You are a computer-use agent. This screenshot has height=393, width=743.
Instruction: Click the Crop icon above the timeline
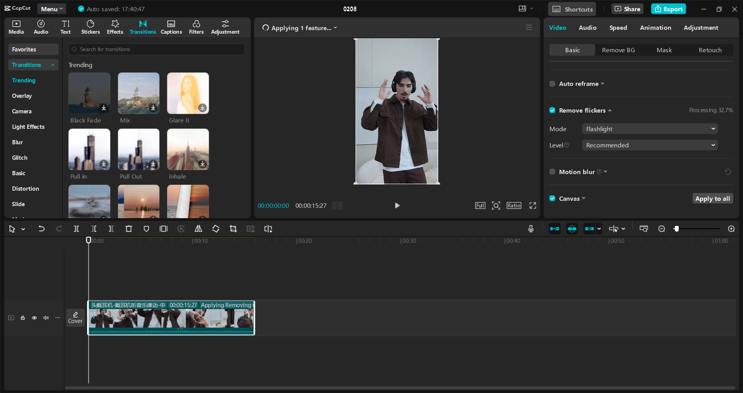233,229
